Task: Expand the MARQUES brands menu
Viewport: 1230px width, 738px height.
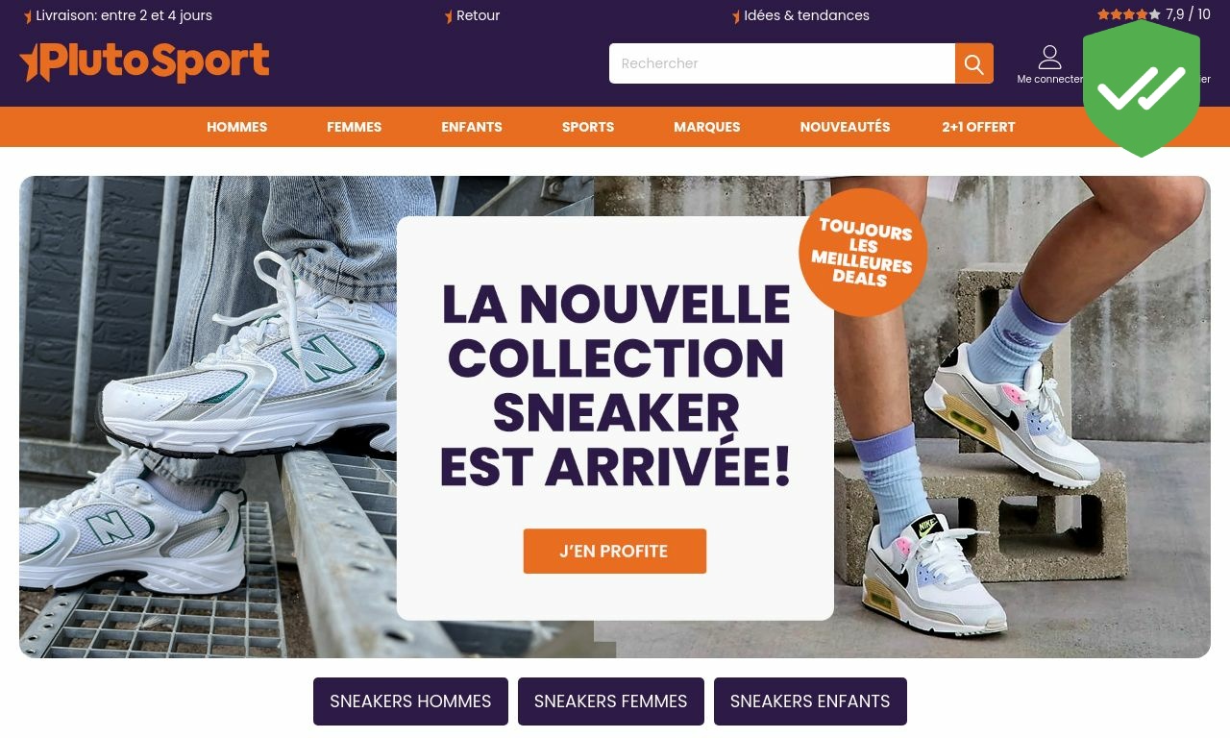Action: click(x=707, y=127)
